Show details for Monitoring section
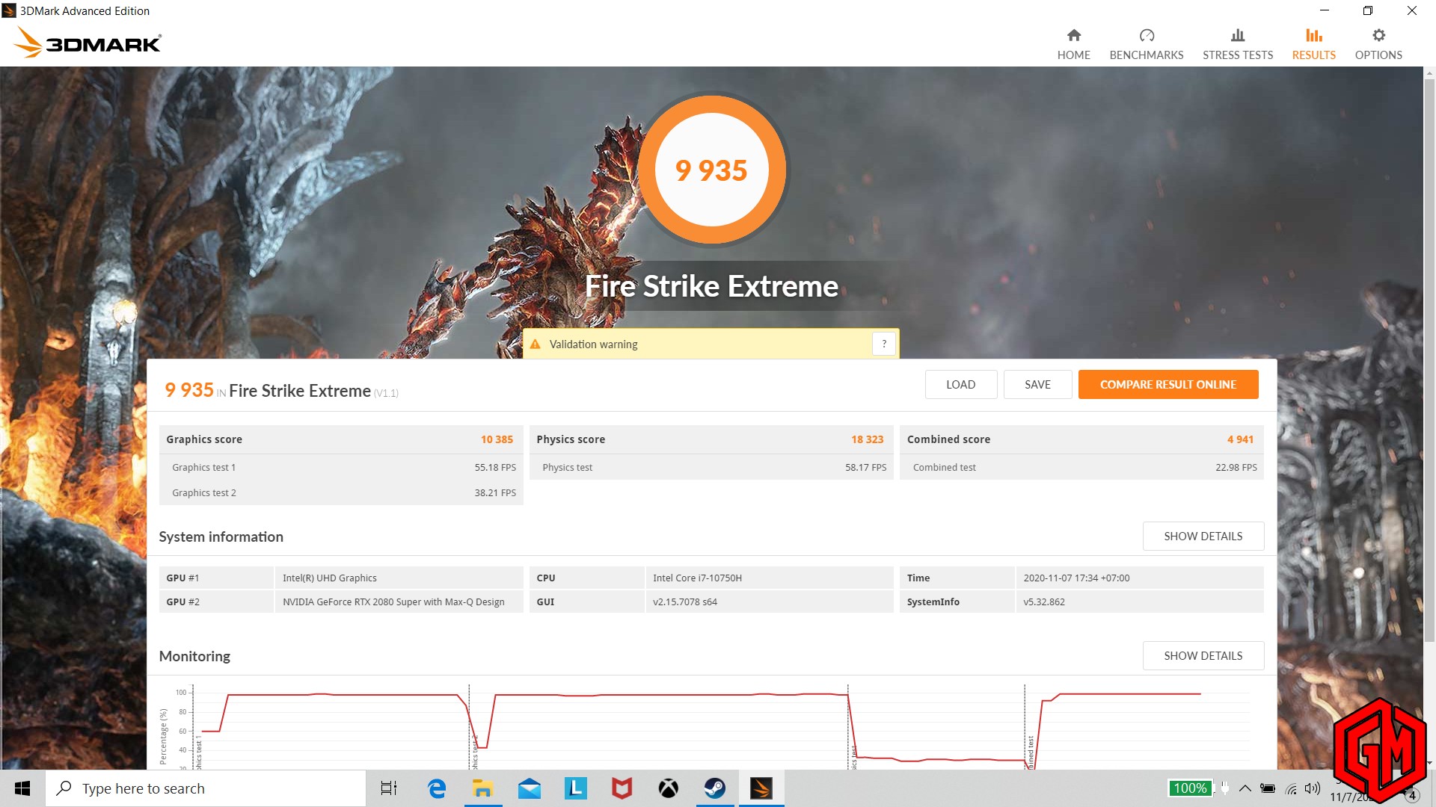Image resolution: width=1436 pixels, height=807 pixels. coord(1203,655)
